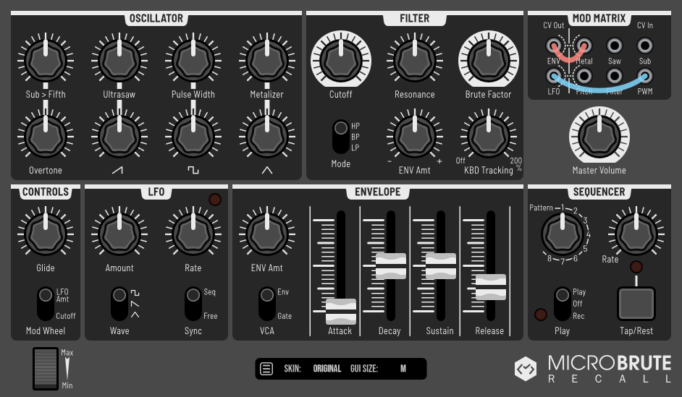Click the Release slider handle
Image resolution: width=682 pixels, height=397 pixels.
tap(491, 286)
